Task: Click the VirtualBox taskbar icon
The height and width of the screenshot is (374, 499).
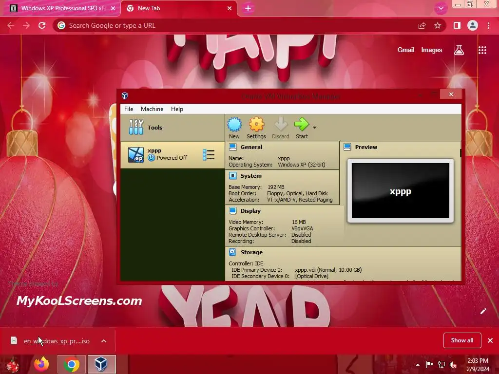Action: coord(101,364)
